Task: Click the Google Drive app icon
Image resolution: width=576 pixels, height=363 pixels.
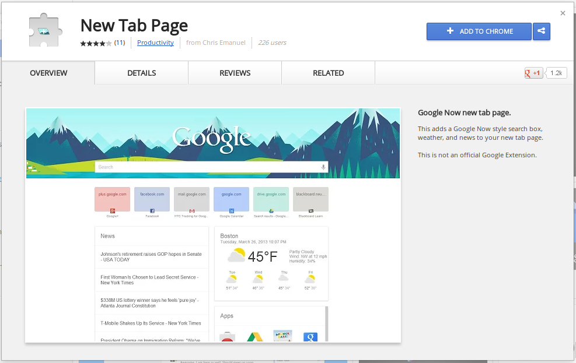Action: tap(254, 337)
